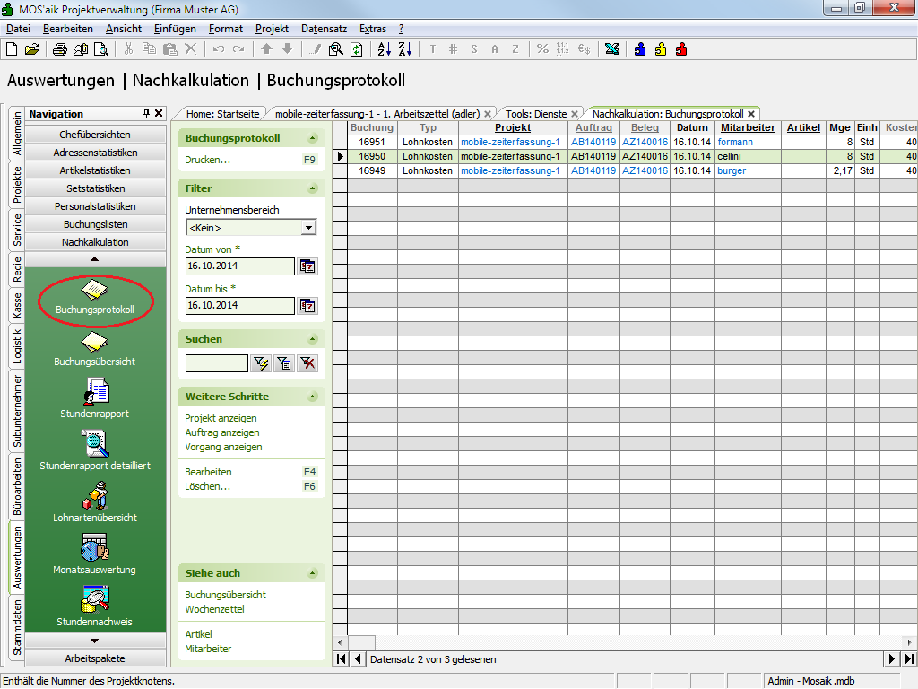Click into the Suchen text field
Viewport: 918px width, 689px height.
[x=216, y=363]
